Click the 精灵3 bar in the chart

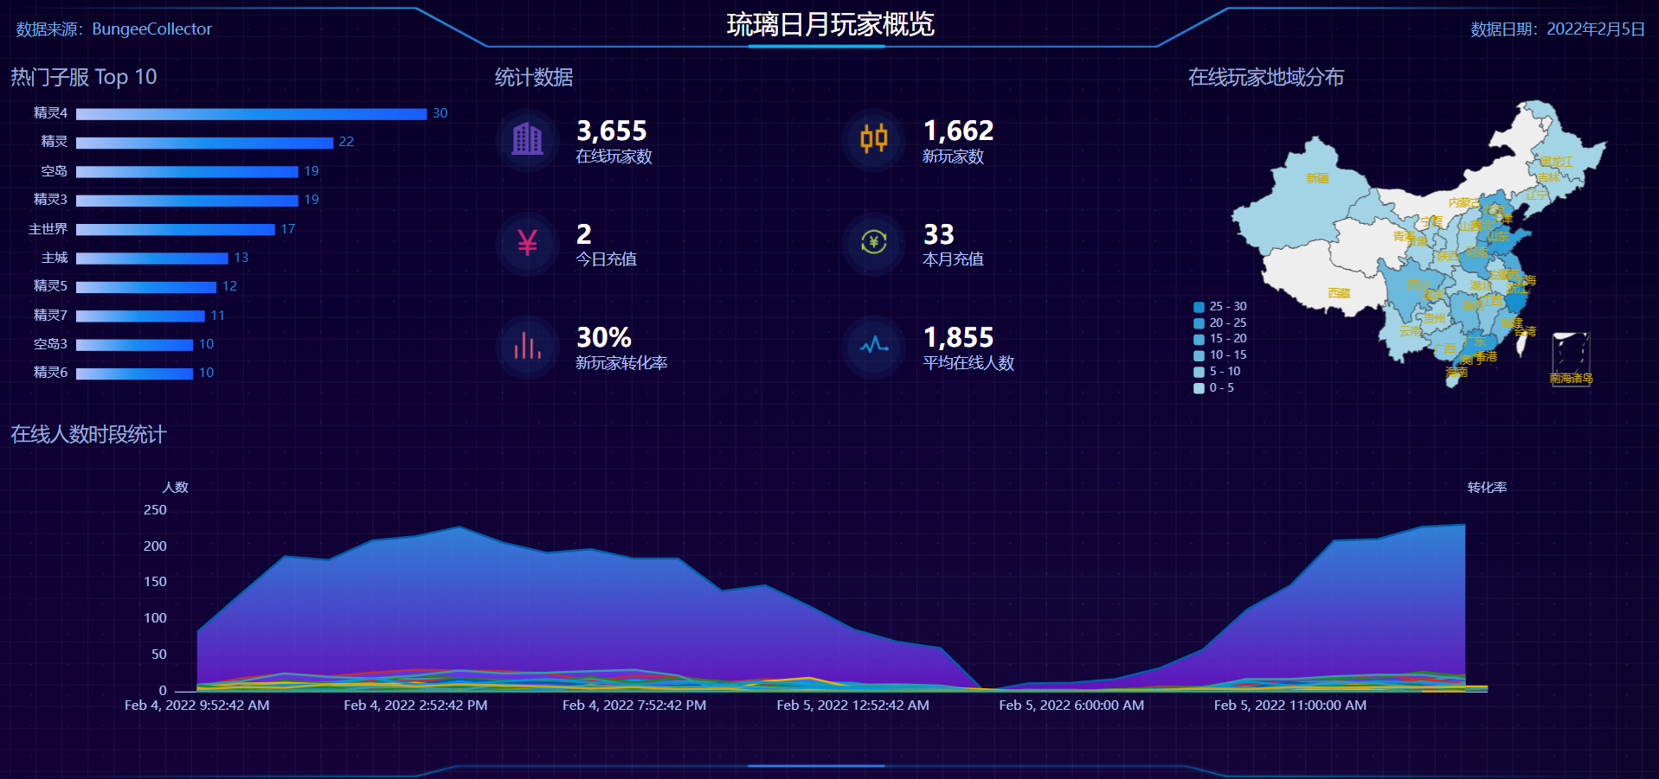coord(187,201)
